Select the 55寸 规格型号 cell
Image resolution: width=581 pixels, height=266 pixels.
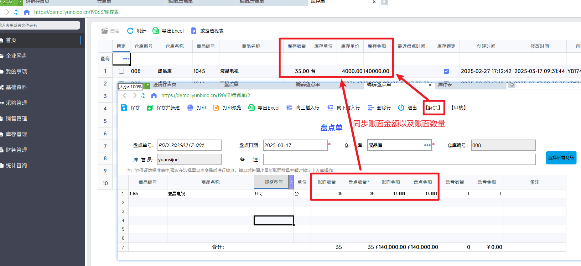pyautogui.click(x=274, y=194)
